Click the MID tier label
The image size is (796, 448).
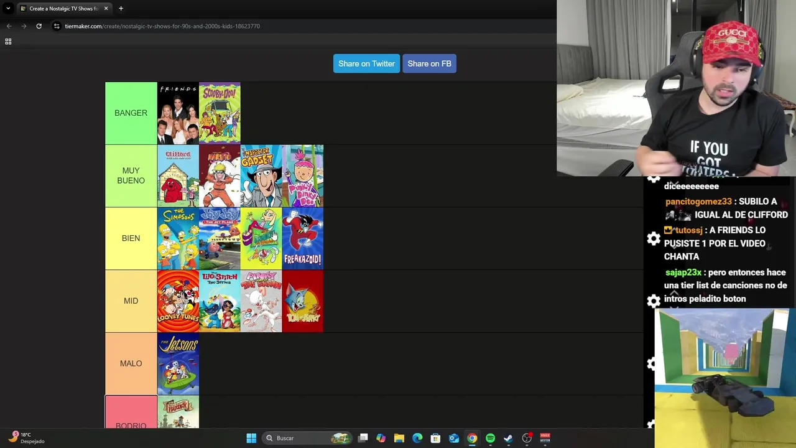click(131, 301)
